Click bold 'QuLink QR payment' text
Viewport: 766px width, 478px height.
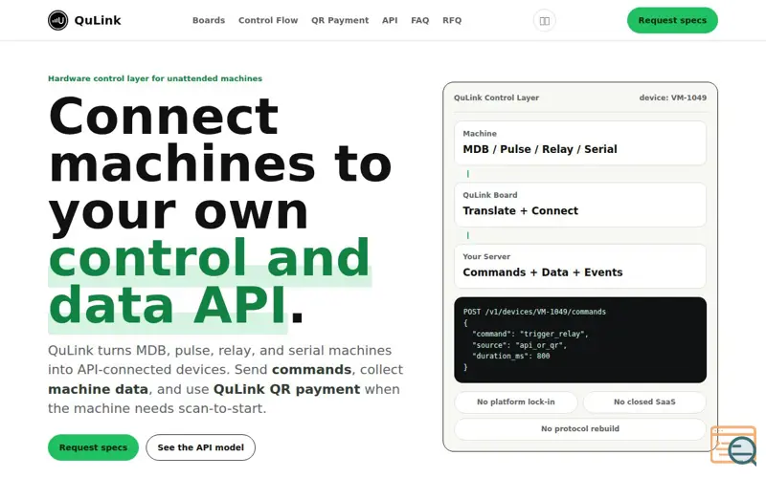pos(286,389)
